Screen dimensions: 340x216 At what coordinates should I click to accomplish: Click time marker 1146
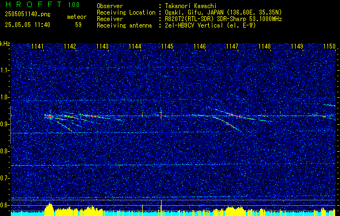pyautogui.click(x=199, y=46)
